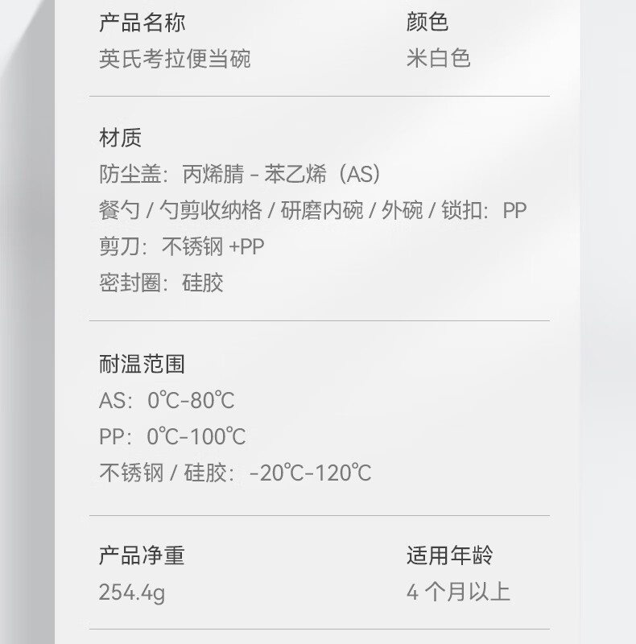Image resolution: width=636 pixels, height=644 pixels.
Task: Select the 4 个月以上 age value
Action: (x=457, y=593)
